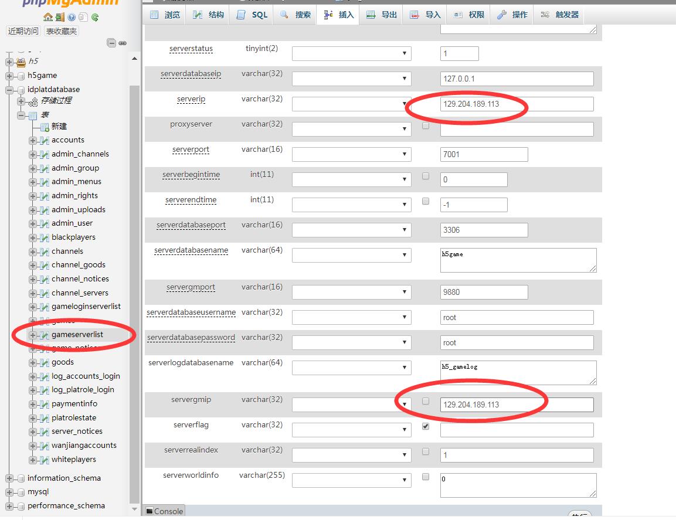Open the wanjiangaccounts table link
The height and width of the screenshot is (520, 676).
[84, 446]
